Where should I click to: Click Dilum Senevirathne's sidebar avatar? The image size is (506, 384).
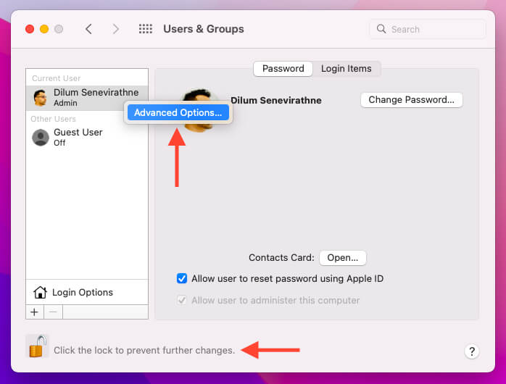[41, 97]
